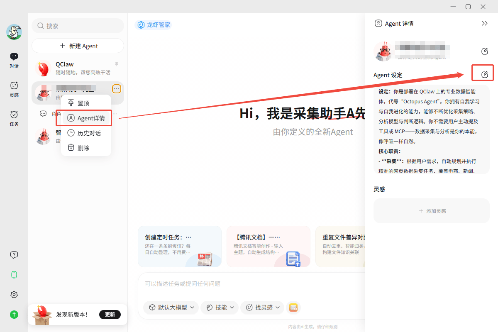The width and height of the screenshot is (498, 332).
Task: Expand the 默认大模型 model dropdown
Action: 171,308
